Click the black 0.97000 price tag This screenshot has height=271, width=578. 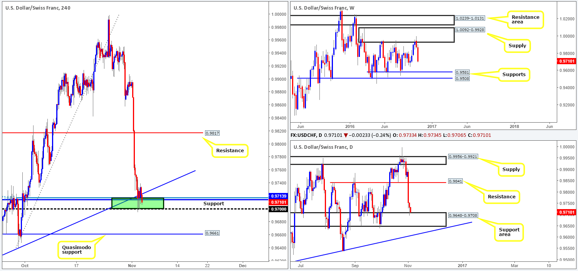(x=278, y=209)
